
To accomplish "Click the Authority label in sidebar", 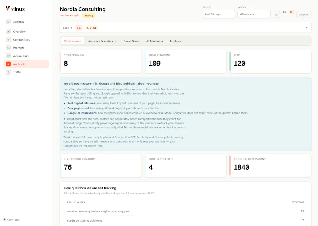I will pyautogui.click(x=19, y=64).
